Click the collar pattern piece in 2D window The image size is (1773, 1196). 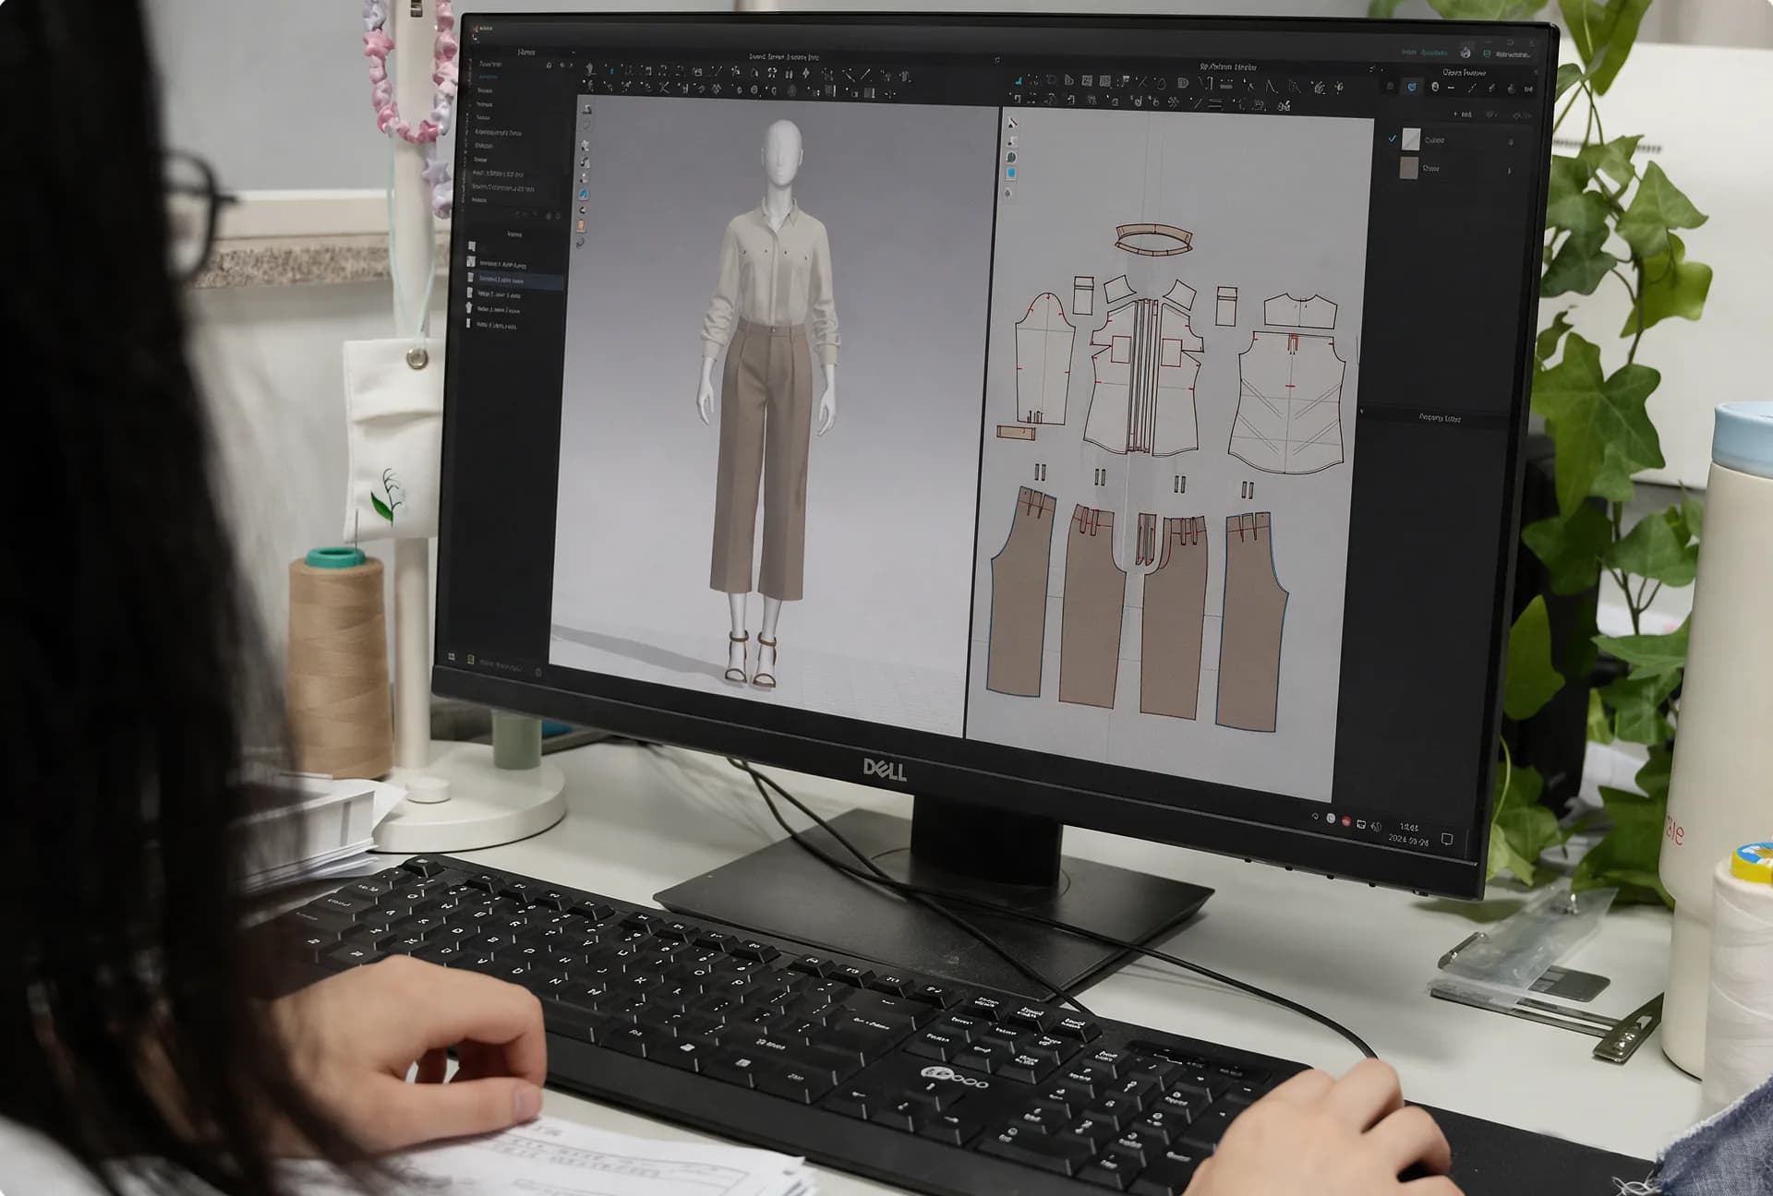click(x=1153, y=238)
